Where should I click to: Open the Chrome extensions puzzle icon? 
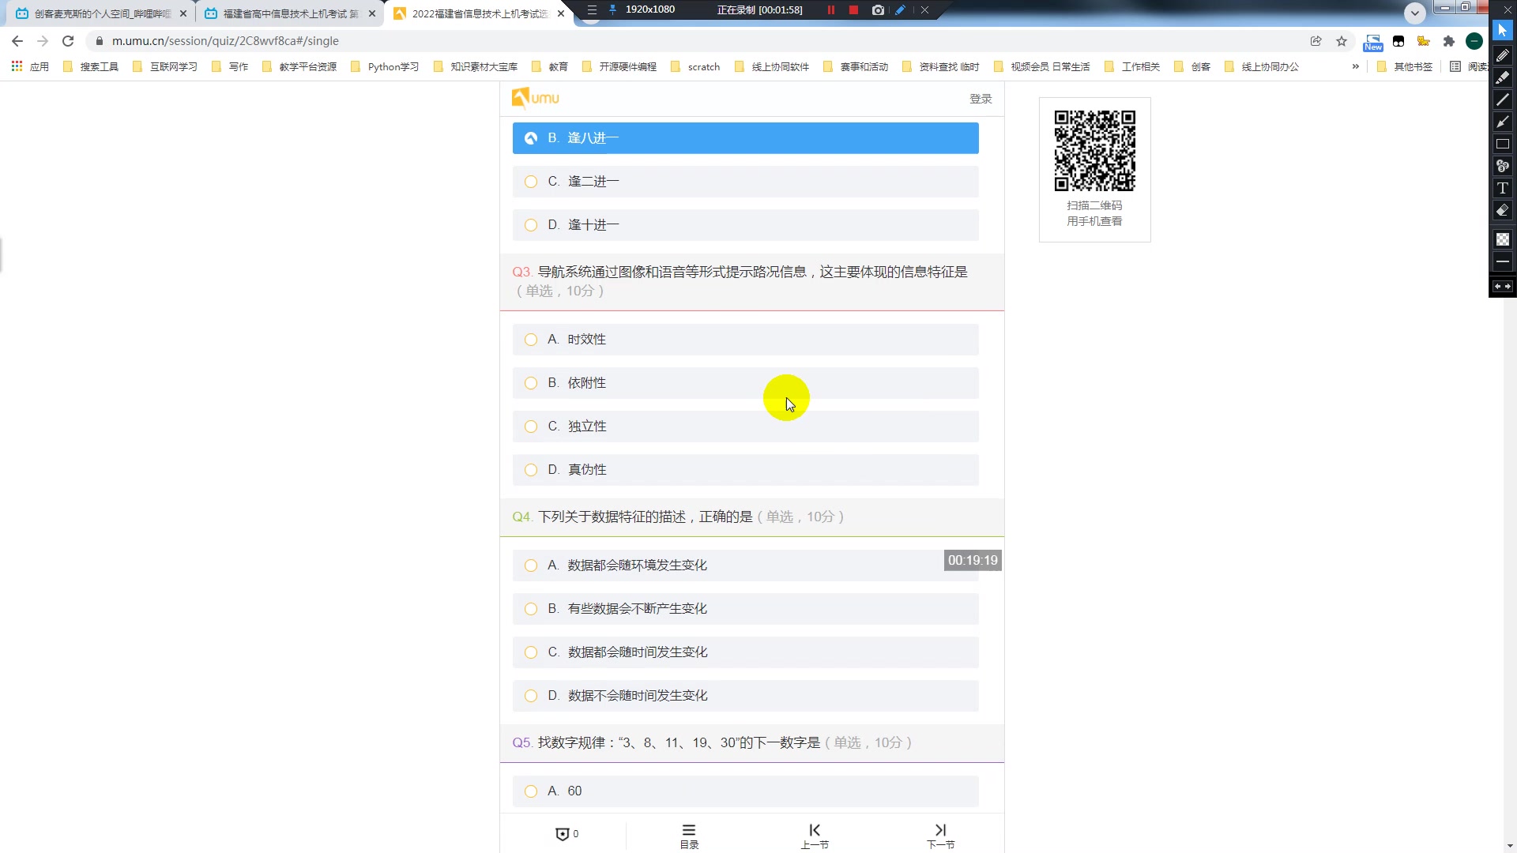click(x=1448, y=41)
